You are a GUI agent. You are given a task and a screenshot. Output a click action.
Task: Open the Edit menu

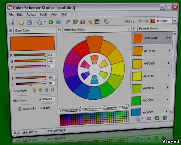20,14
